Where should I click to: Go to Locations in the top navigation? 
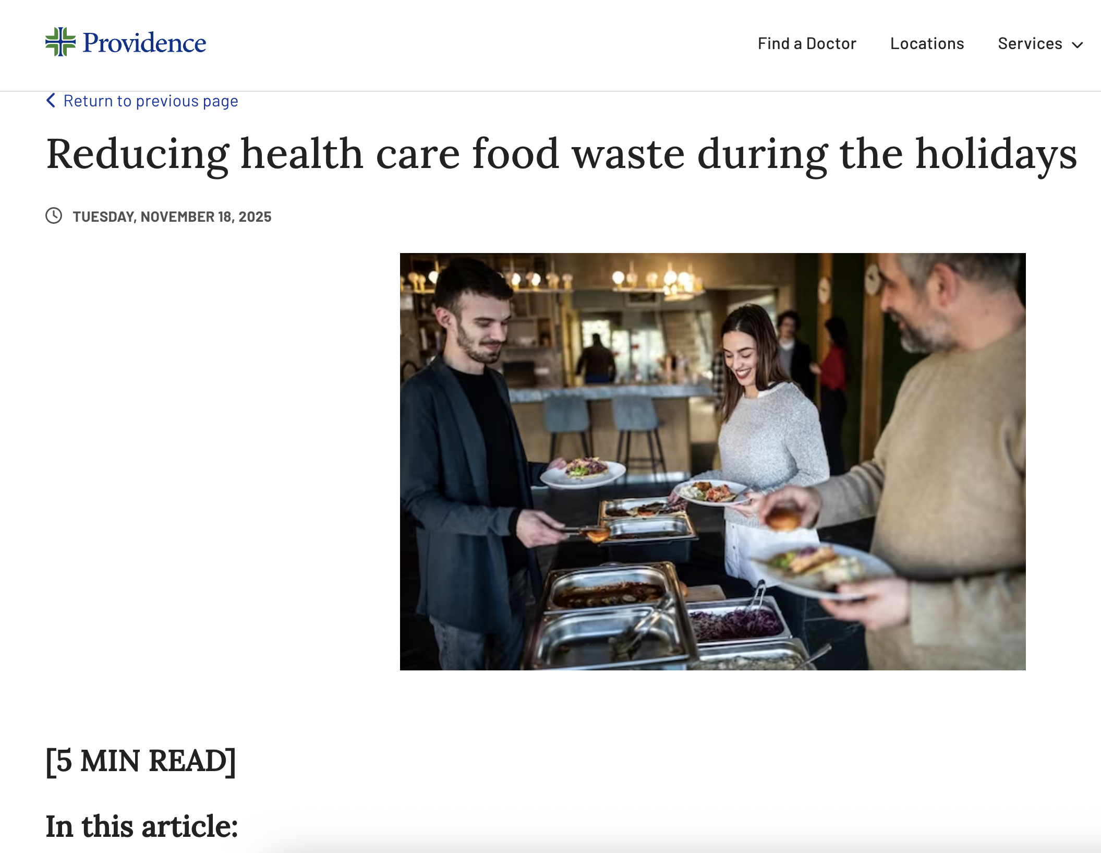[x=927, y=43]
